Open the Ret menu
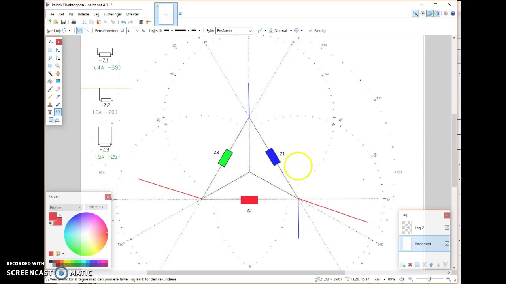Screen dimensions: 506x284 point(61,14)
